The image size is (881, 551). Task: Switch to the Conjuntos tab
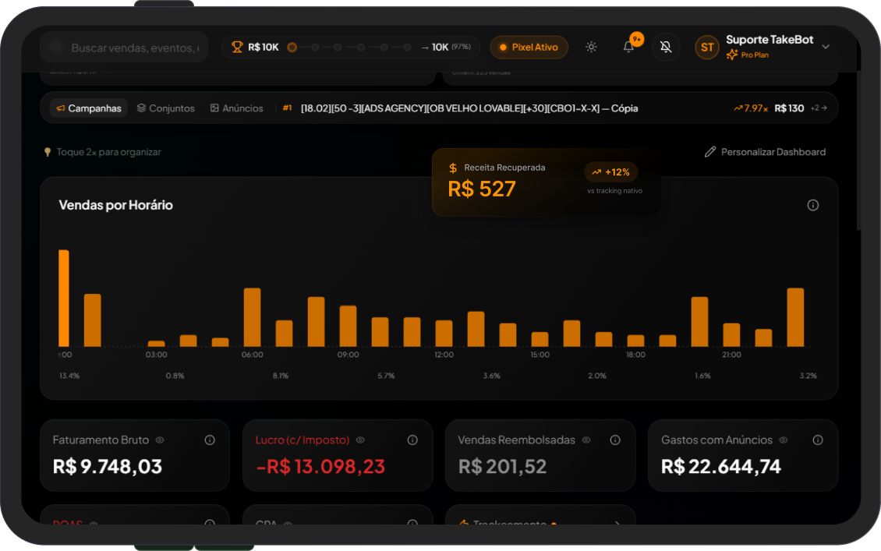pyautogui.click(x=165, y=108)
